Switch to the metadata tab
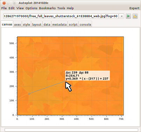This screenshot has width=141, height=132. pos(59,25)
